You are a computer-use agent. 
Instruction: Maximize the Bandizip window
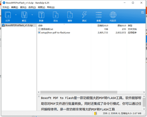133,3
